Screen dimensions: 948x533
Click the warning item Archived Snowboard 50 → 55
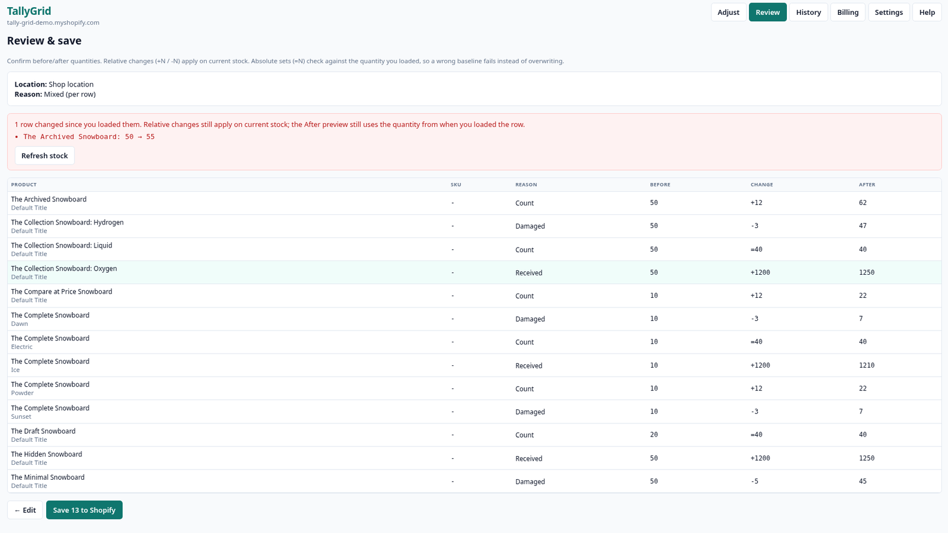[x=89, y=137]
